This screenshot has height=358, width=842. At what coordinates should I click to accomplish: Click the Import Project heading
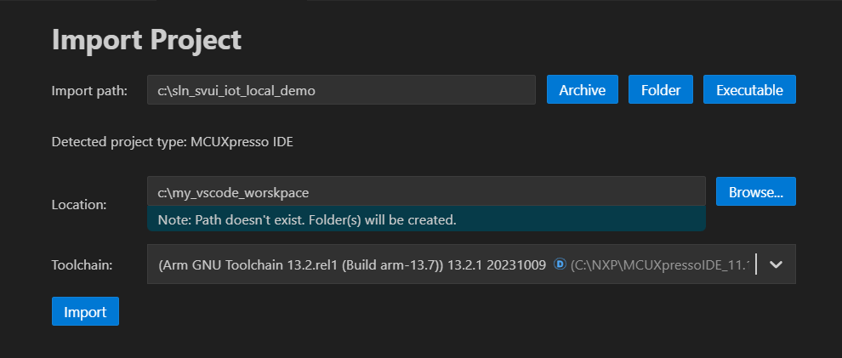point(146,39)
